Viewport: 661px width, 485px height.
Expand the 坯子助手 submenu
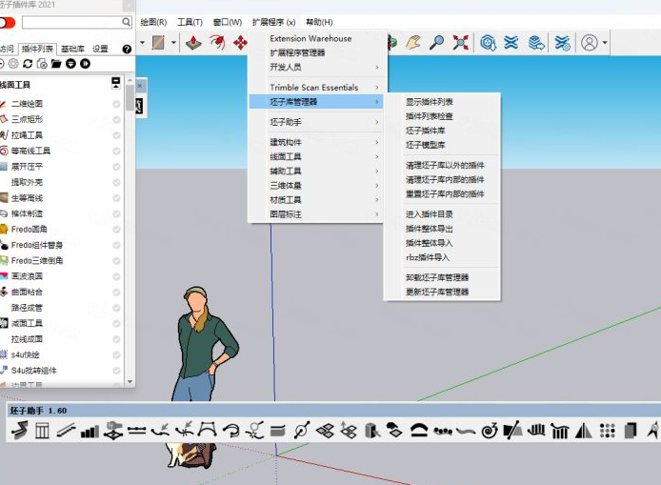tap(316, 122)
